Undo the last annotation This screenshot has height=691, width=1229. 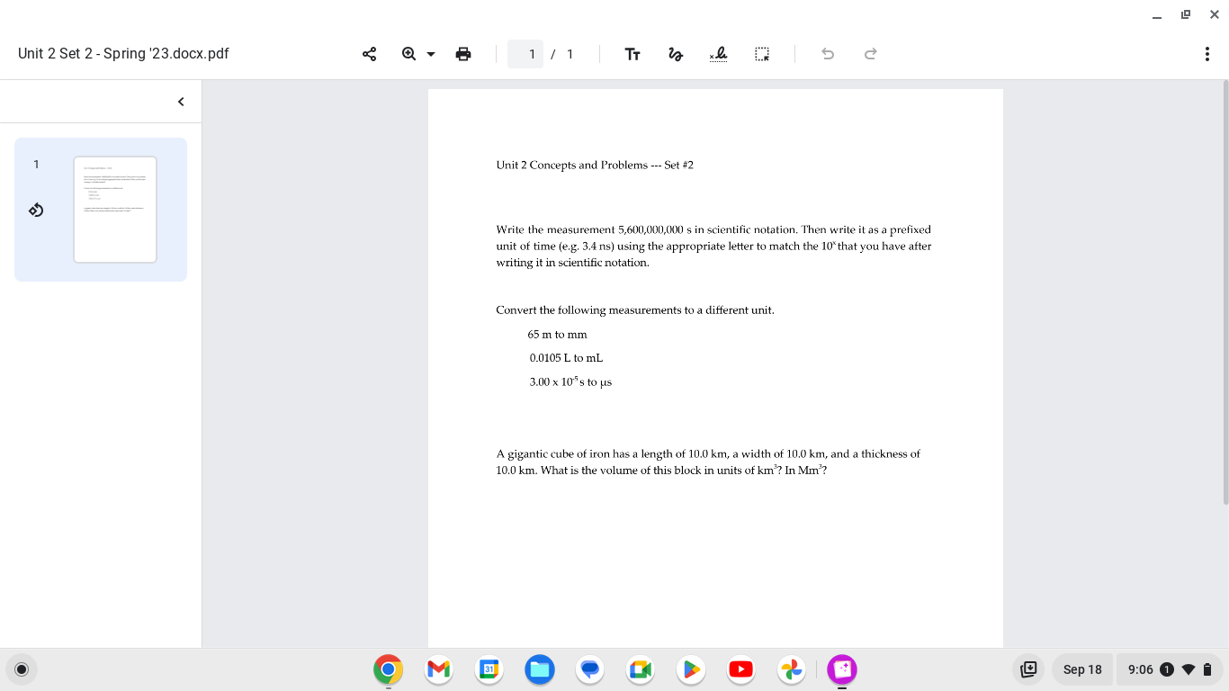coord(827,54)
